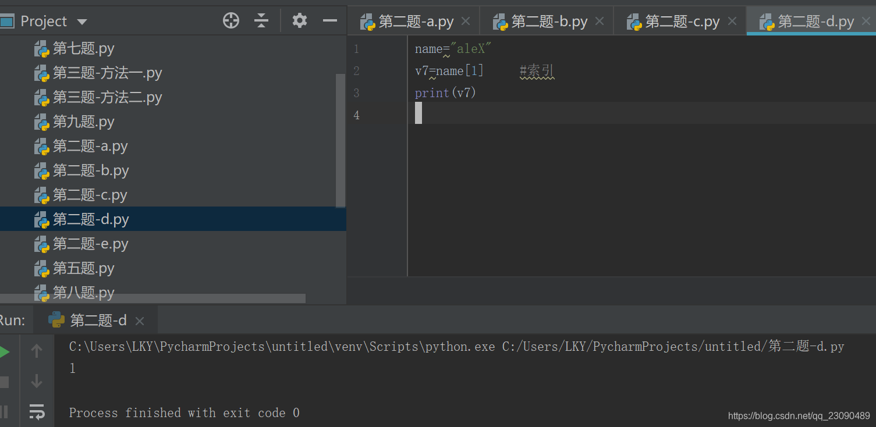Screen dimensions: 876x427
Task: Click the C:/Users/LKY/PycharmProjects/untitled/第二题-d.py path link
Action: pyautogui.click(x=673, y=347)
